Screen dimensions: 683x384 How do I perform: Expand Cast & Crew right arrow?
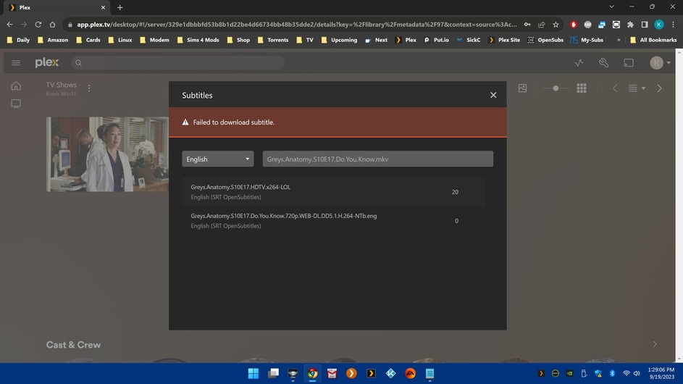[x=655, y=344]
